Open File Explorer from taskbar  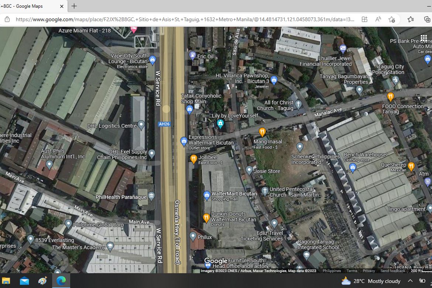[x=6, y=281]
